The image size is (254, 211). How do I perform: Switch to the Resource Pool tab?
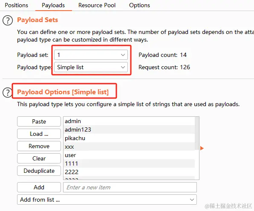[x=97, y=5]
